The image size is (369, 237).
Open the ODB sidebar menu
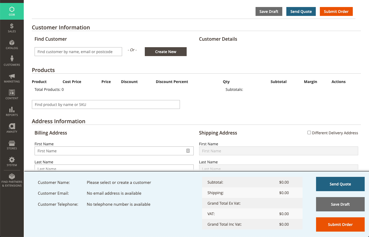(12, 11)
